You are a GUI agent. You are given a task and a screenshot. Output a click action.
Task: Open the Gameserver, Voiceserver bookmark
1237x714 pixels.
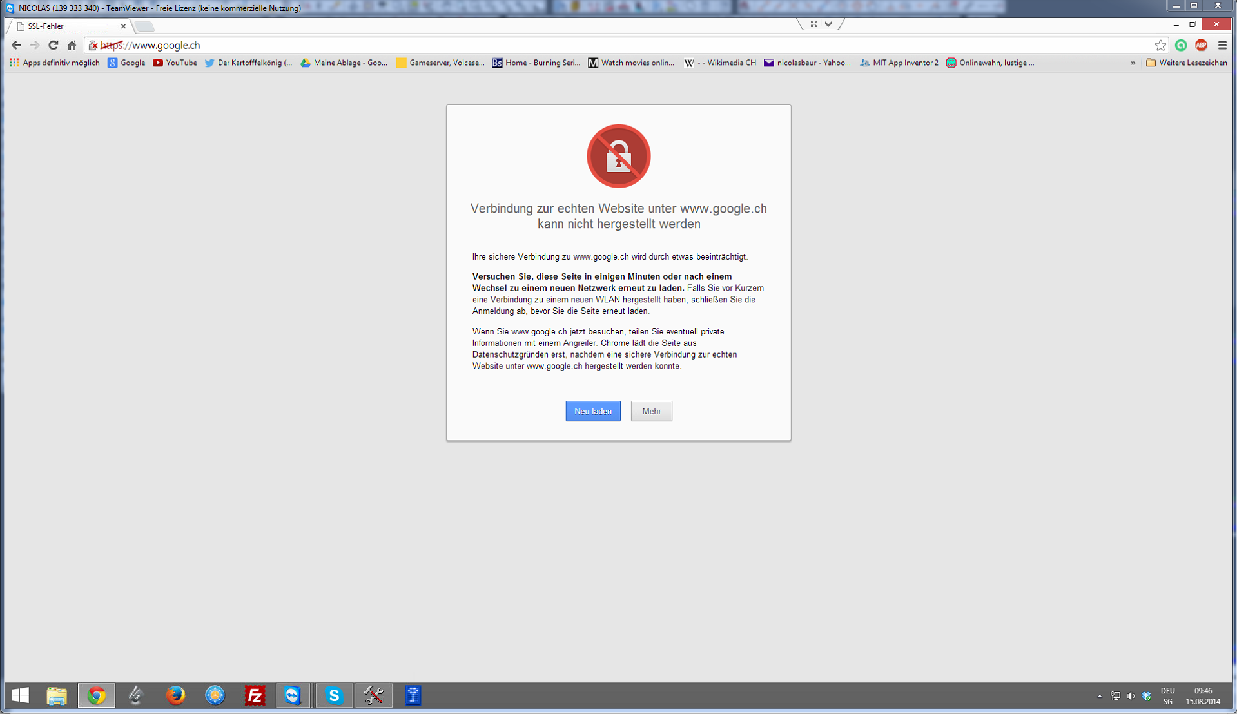pyautogui.click(x=440, y=63)
